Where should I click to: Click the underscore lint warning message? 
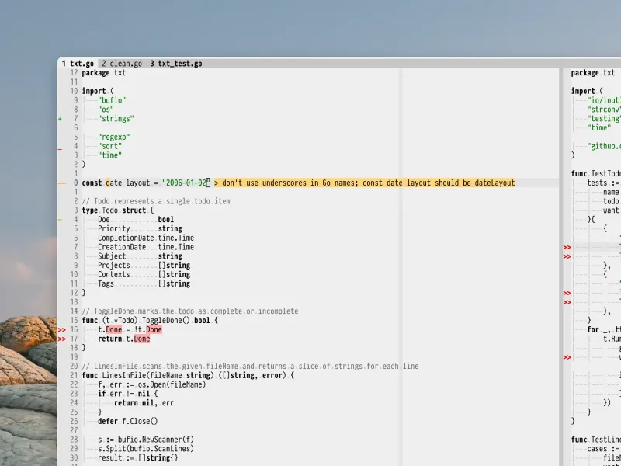coord(364,183)
